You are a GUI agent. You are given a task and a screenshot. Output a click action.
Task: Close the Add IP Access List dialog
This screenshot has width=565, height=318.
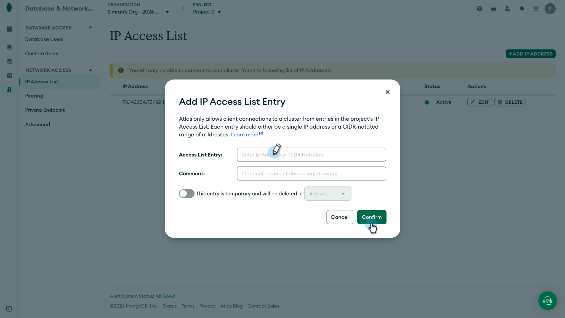(388, 92)
